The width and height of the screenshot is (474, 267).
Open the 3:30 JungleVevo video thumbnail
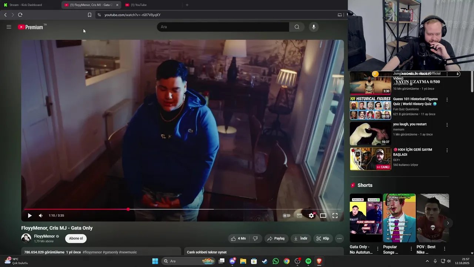(x=370, y=83)
